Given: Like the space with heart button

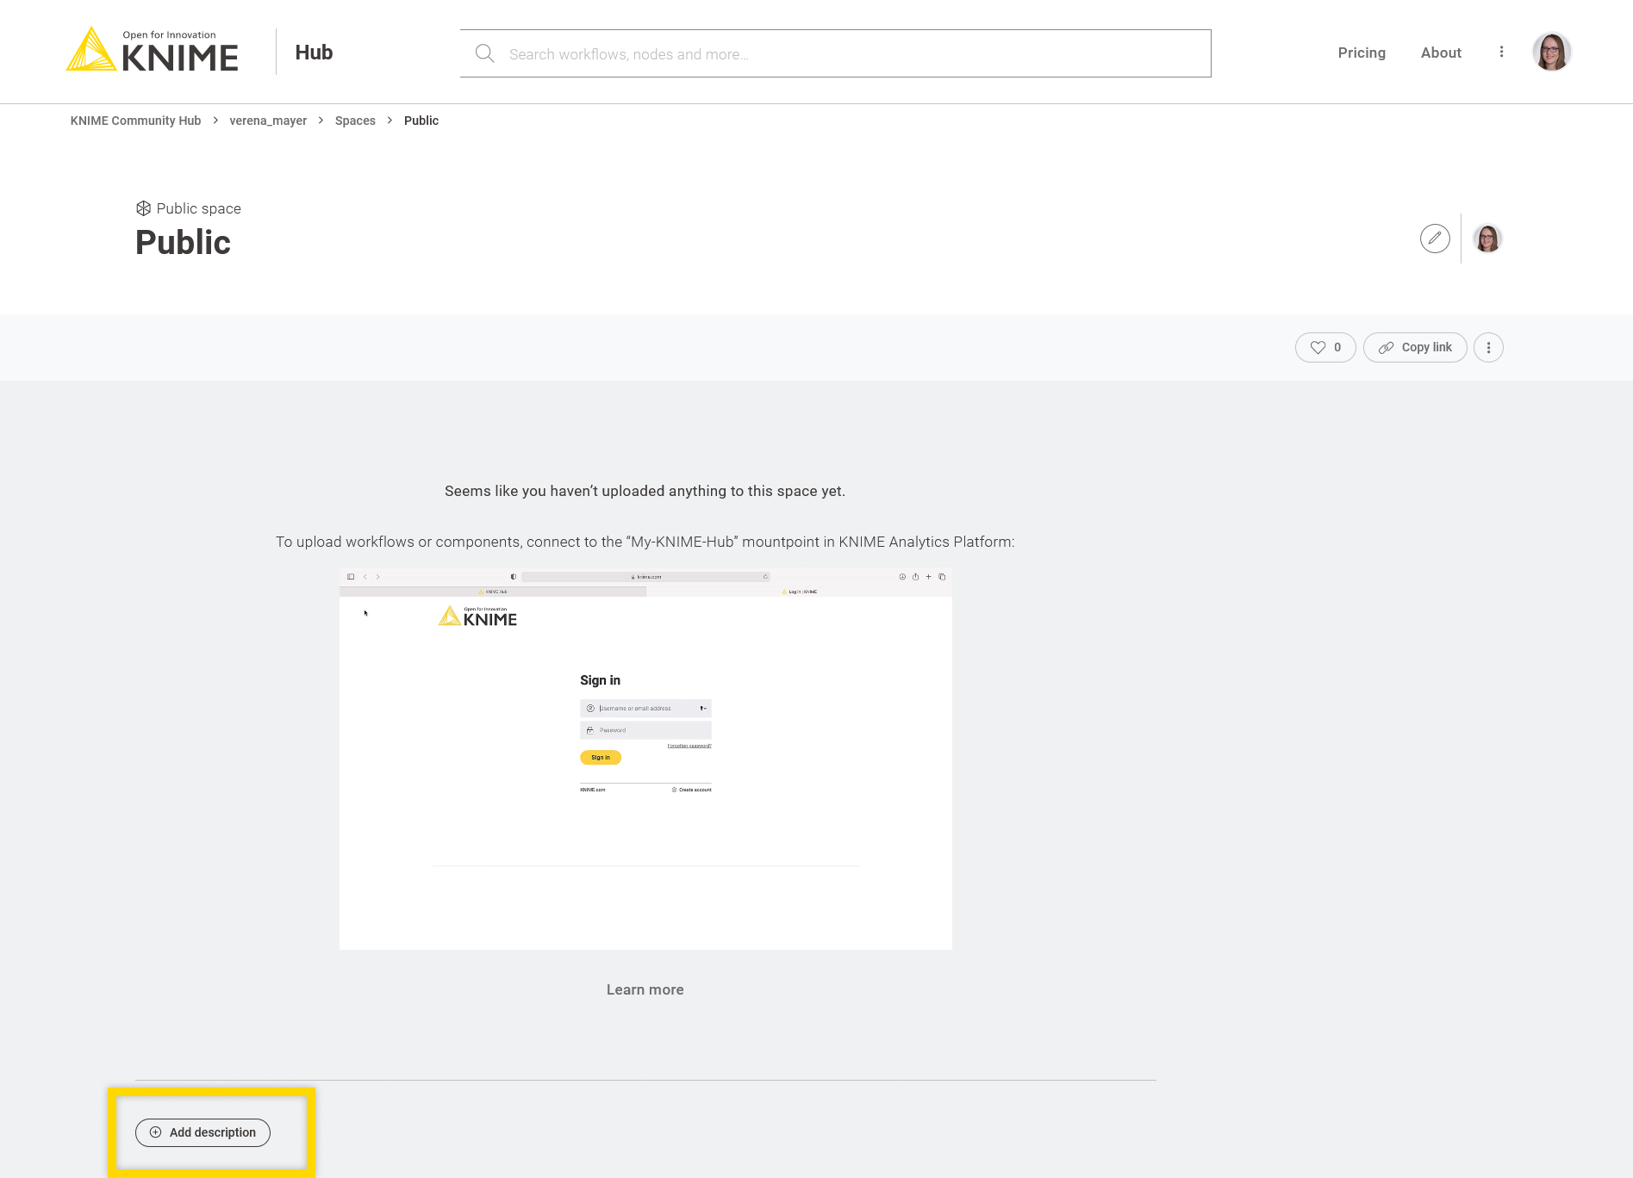Looking at the screenshot, I should click(1325, 348).
